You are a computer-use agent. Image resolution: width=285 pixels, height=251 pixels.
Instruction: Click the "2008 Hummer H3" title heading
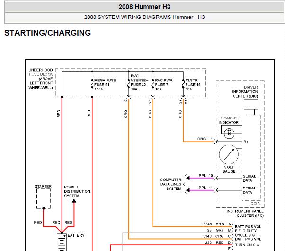[x=144, y=7]
